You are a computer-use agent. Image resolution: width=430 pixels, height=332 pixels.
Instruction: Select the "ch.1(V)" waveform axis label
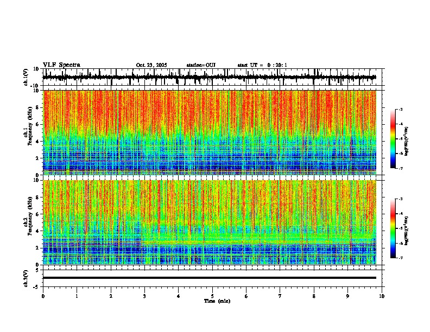[26, 77]
